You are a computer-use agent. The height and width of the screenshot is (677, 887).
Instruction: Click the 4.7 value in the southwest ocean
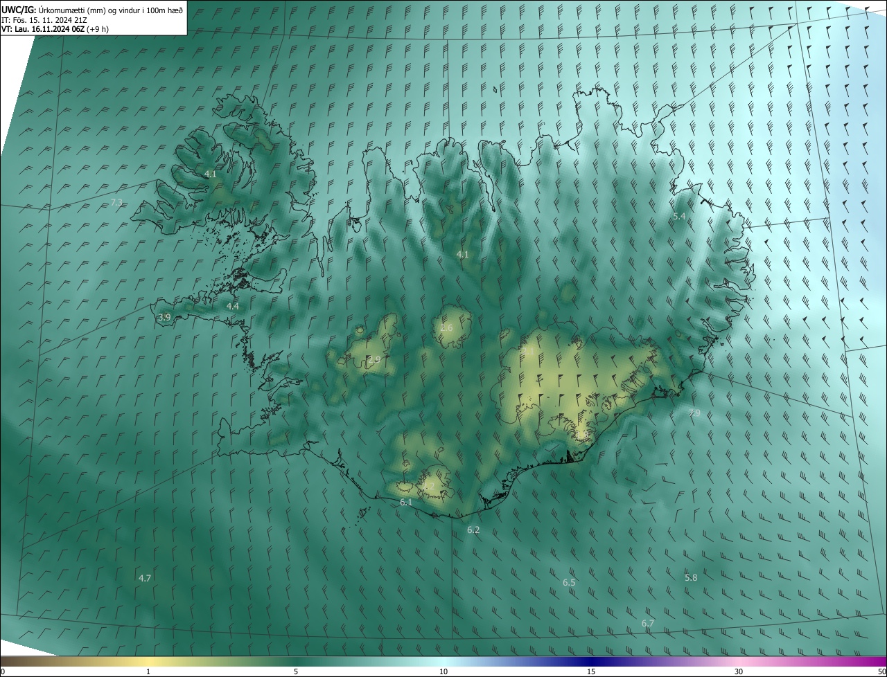tap(145, 577)
